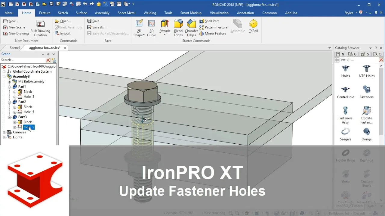
Task: Open the Seegers catalog item
Action: coord(345,134)
